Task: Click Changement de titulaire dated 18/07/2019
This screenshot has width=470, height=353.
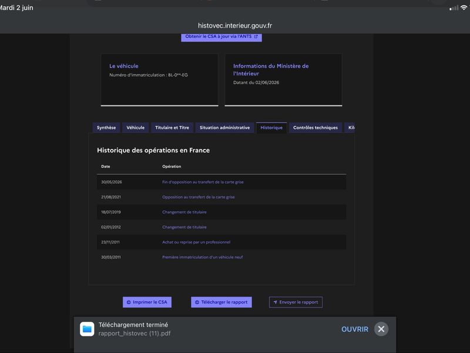Action: pos(184,212)
